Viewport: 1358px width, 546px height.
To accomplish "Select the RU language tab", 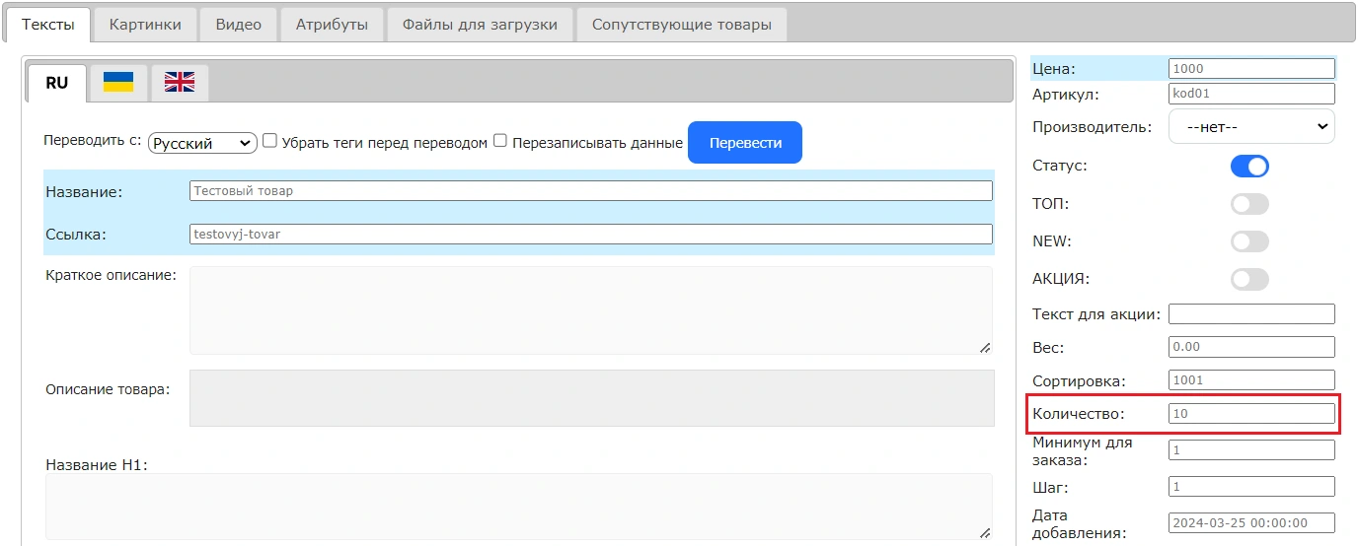I will [57, 83].
